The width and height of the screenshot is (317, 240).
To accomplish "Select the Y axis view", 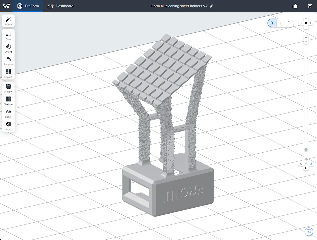I will pyautogui.click(x=306, y=164).
